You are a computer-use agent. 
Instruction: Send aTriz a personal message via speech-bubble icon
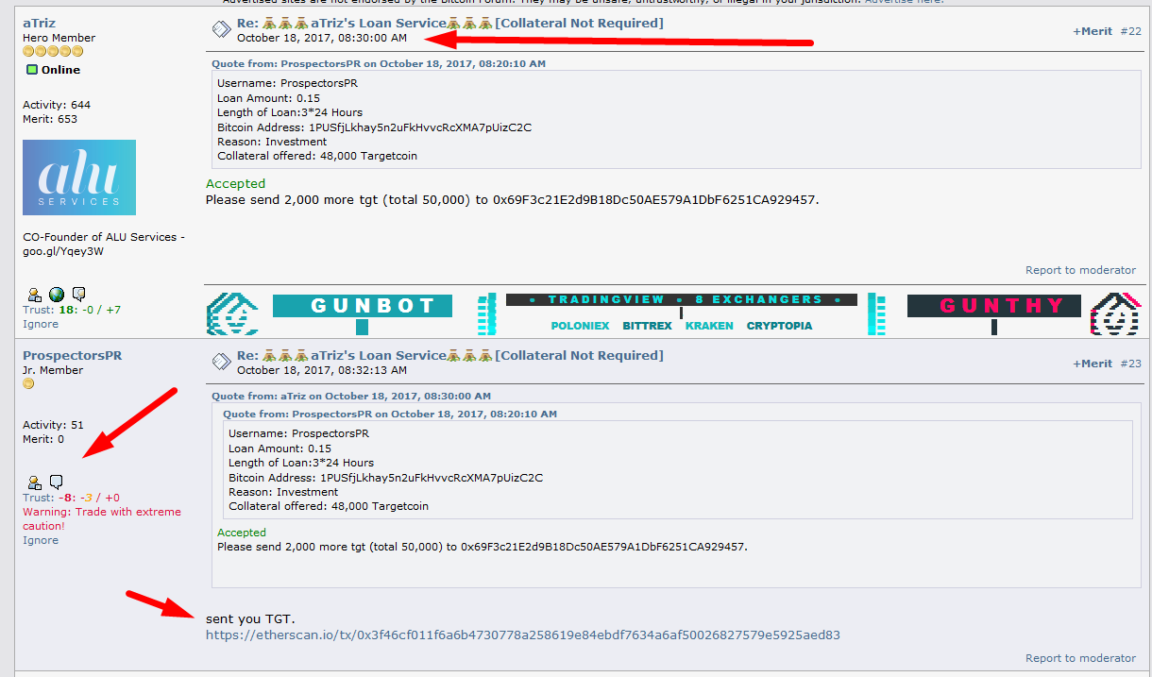[x=79, y=294]
